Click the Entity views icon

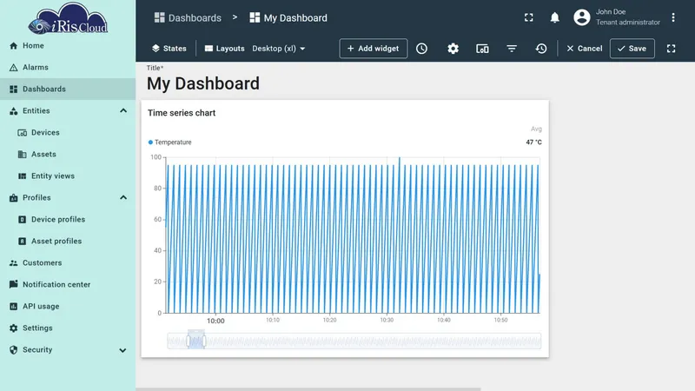(23, 176)
